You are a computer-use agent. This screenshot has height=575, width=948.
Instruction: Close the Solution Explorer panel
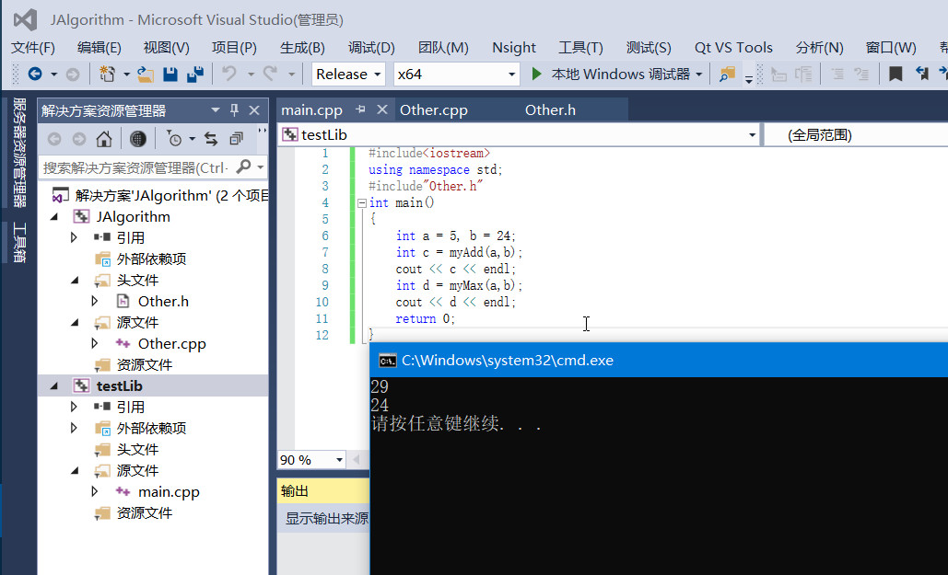point(254,109)
